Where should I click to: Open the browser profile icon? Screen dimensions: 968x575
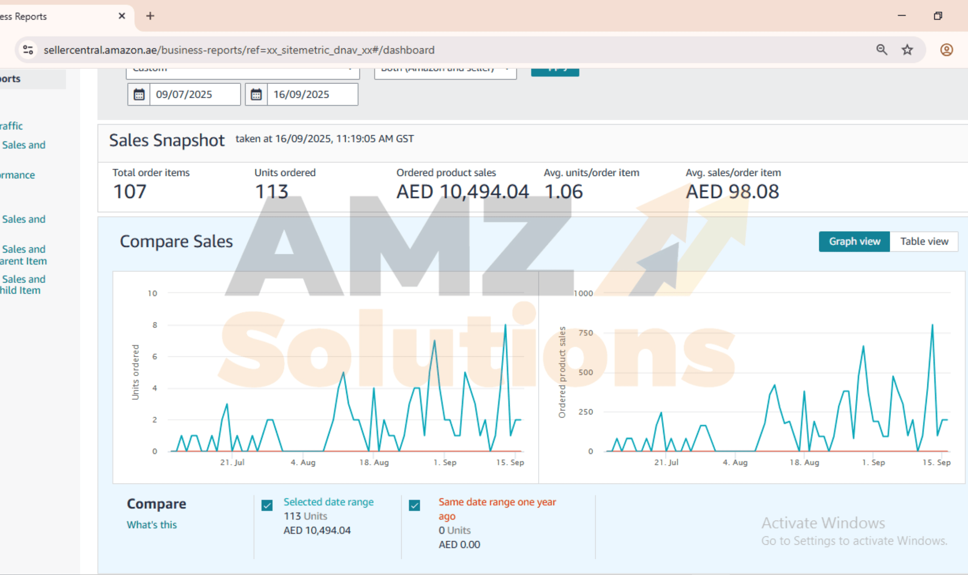tap(946, 50)
